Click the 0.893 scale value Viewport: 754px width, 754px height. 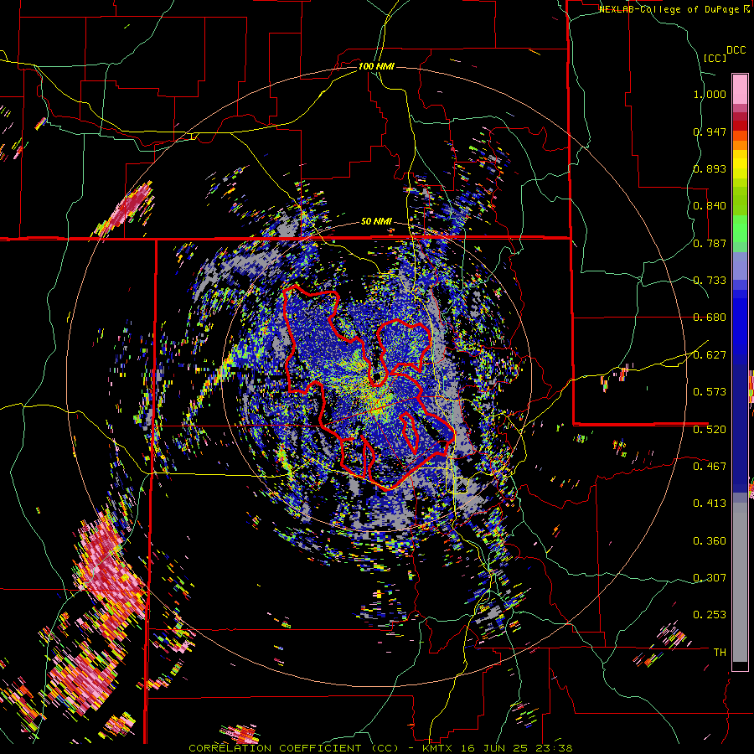710,168
